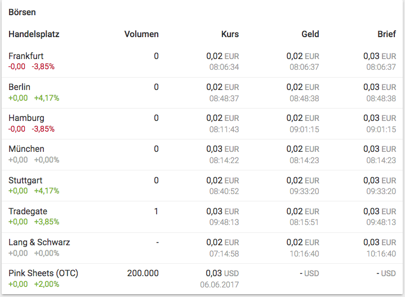The height and width of the screenshot is (297, 405).
Task: Sort by the Handelsplatz column header
Action: [x=34, y=34]
